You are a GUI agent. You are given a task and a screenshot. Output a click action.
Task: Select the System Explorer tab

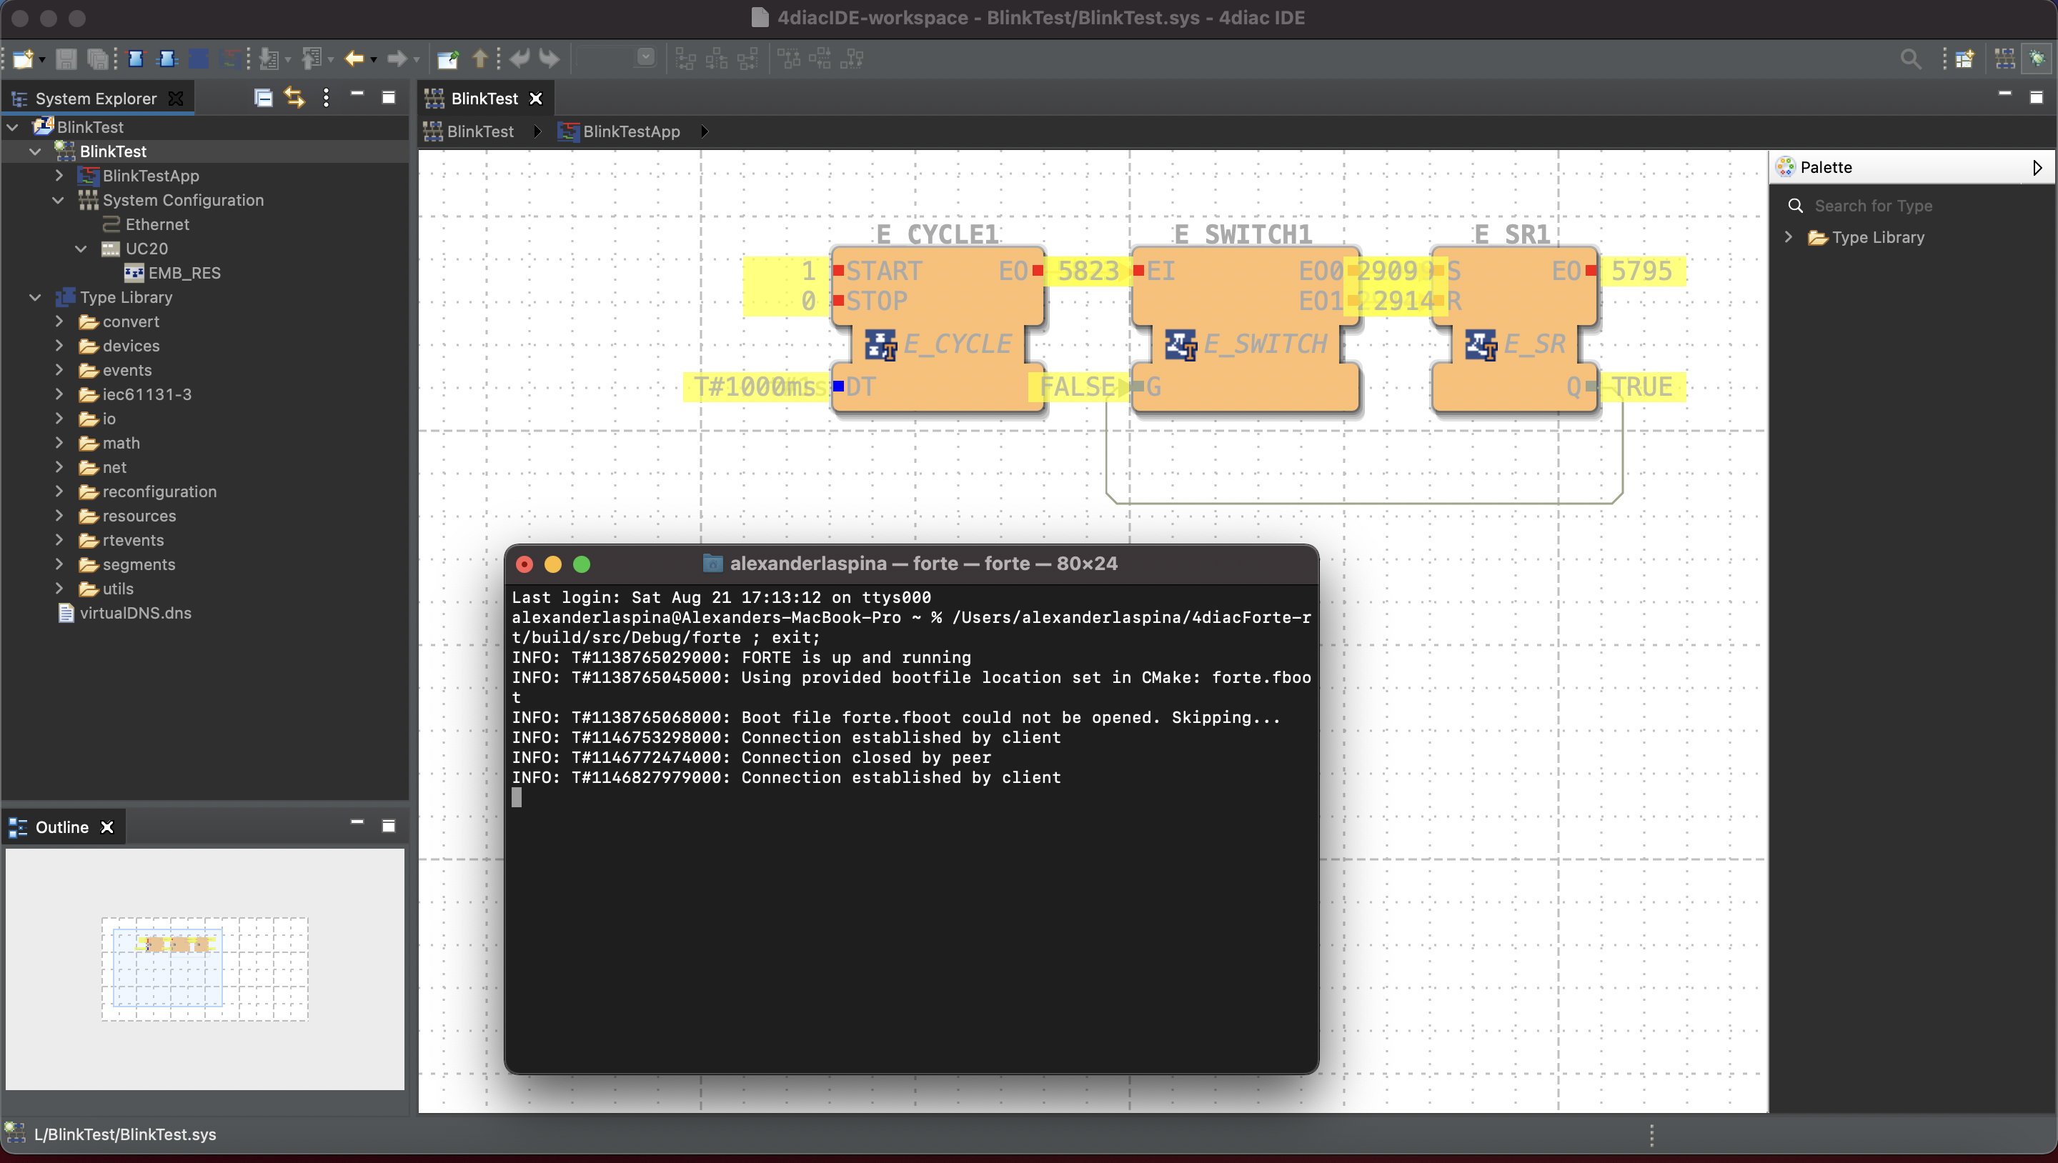click(x=96, y=99)
